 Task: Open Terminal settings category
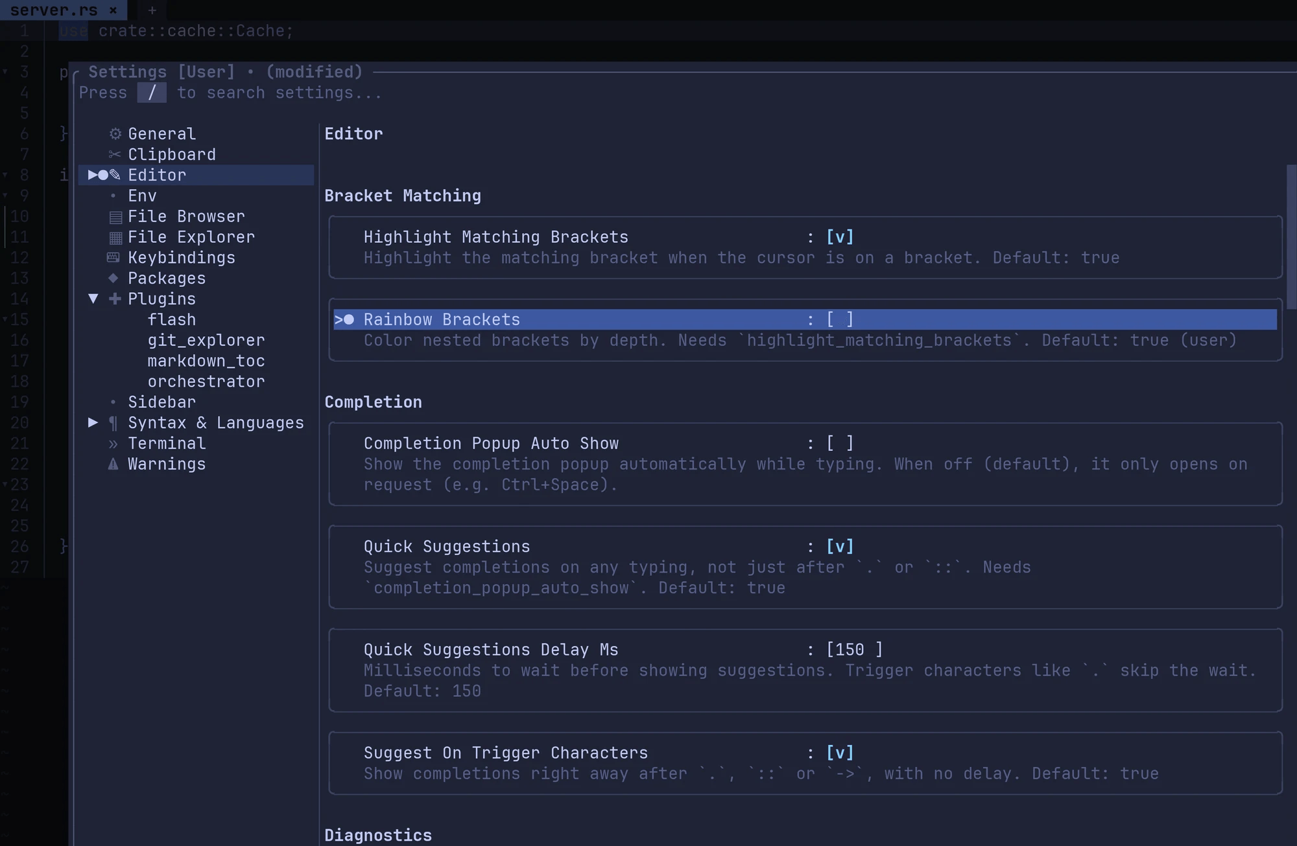point(167,444)
